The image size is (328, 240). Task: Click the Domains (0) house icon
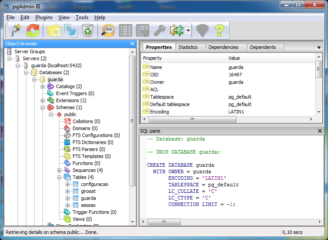[x=67, y=128]
